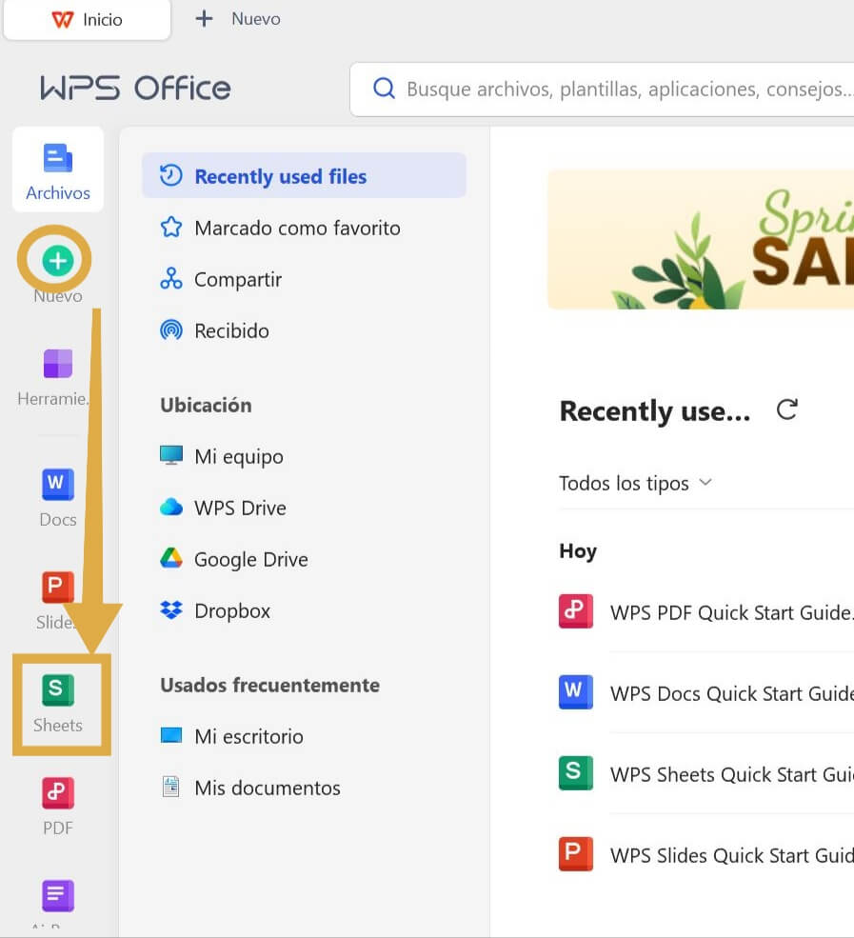854x938 pixels.
Task: Open Sheets from the sidebar
Action: point(57,704)
